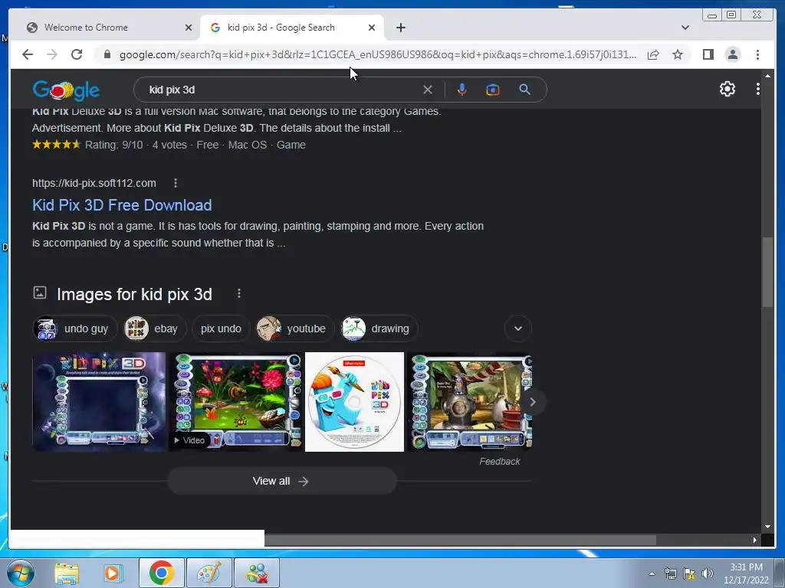Click the Feedback link under images
Screen dimensions: 785x588
500,462
